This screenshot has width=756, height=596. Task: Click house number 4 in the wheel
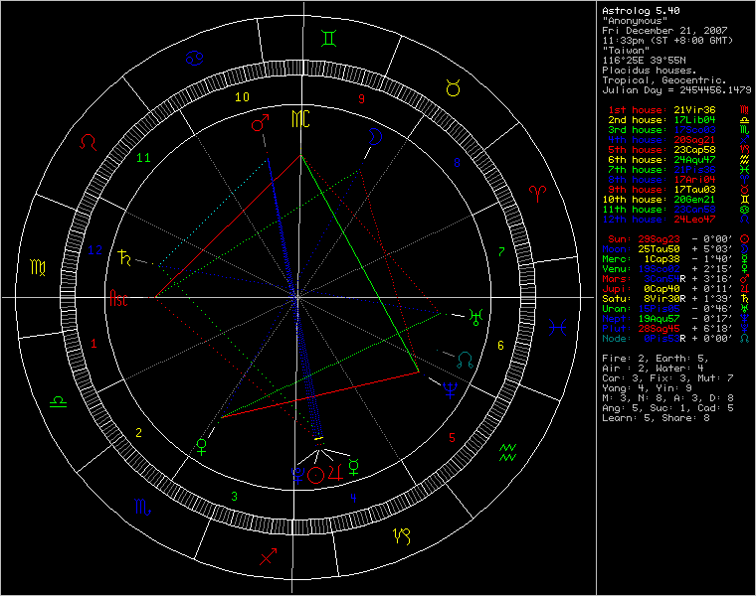tap(353, 499)
